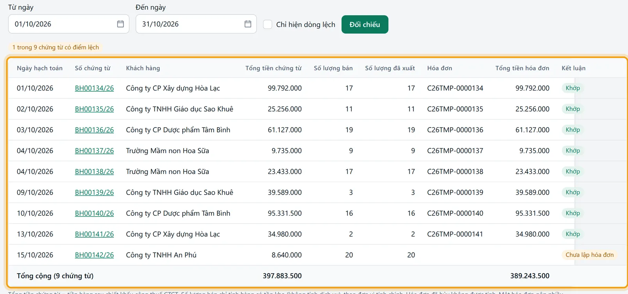Click the Hóa đơn column header
The image size is (628, 294).
coord(440,68)
